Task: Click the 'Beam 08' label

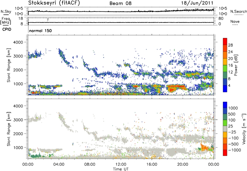Action: (120, 3)
